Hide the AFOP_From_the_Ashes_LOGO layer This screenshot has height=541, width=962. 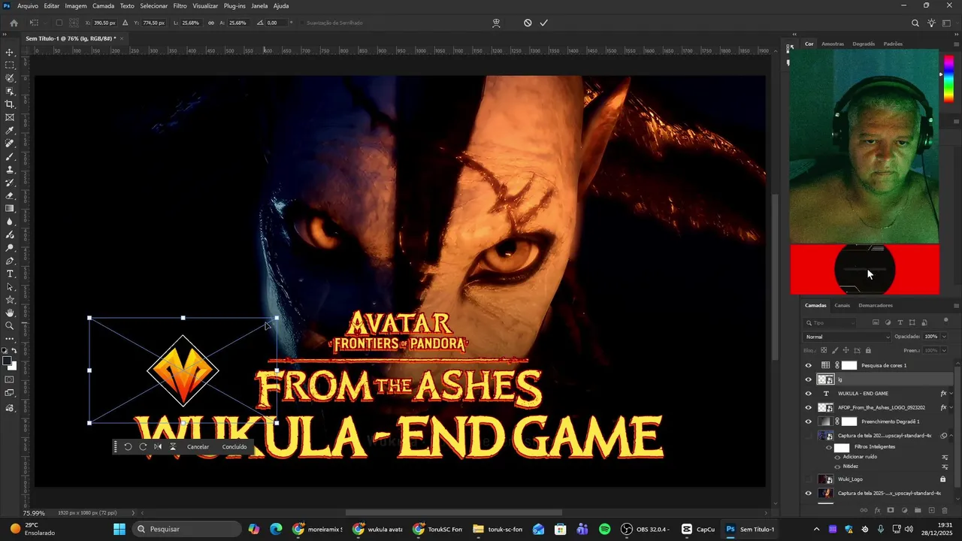809,407
